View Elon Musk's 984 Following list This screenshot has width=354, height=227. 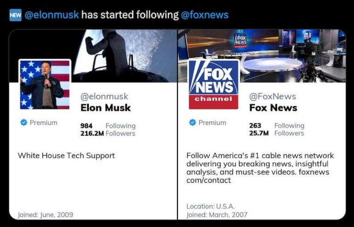coord(108,126)
